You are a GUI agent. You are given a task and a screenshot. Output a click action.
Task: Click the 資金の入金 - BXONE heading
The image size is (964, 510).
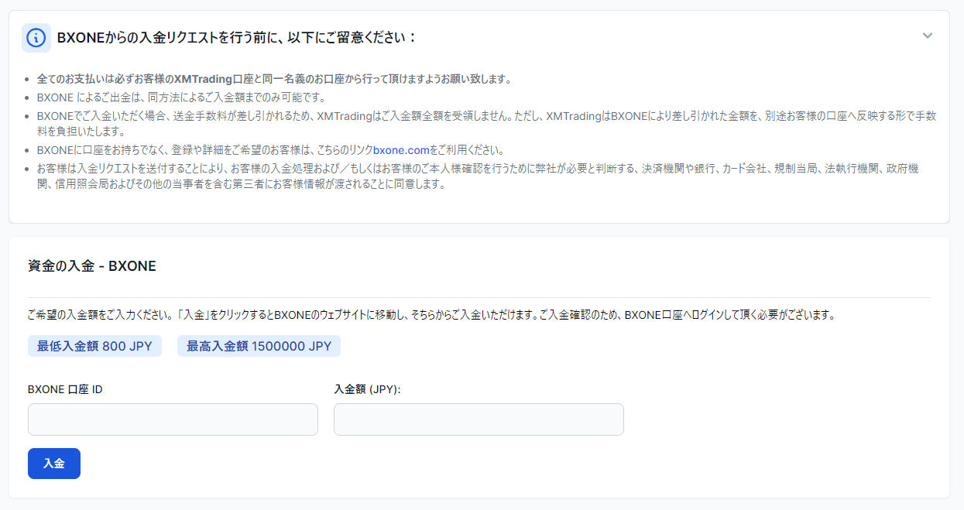click(x=92, y=266)
